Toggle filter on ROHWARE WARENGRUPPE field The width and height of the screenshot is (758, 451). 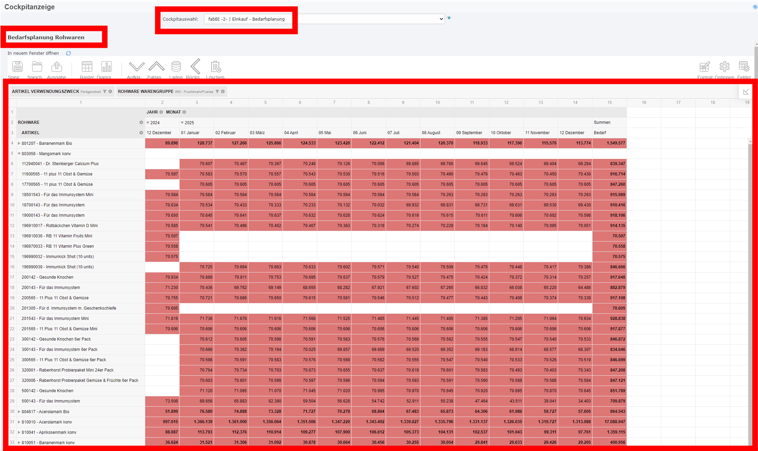[x=217, y=92]
